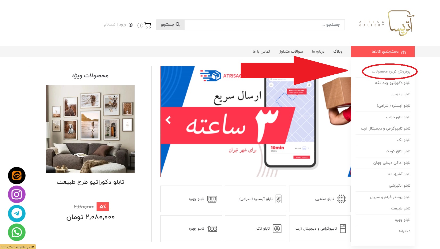Open the سوالات متداول menu item
This screenshot has height=249, width=440.
coord(291,51)
